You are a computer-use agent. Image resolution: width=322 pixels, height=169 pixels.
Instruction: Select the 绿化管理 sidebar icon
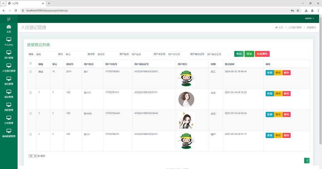(9, 79)
